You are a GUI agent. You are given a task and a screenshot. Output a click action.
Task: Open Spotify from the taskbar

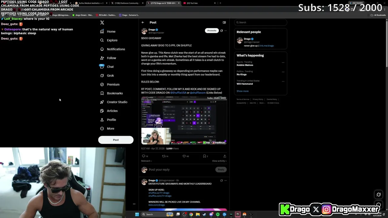pos(218,214)
